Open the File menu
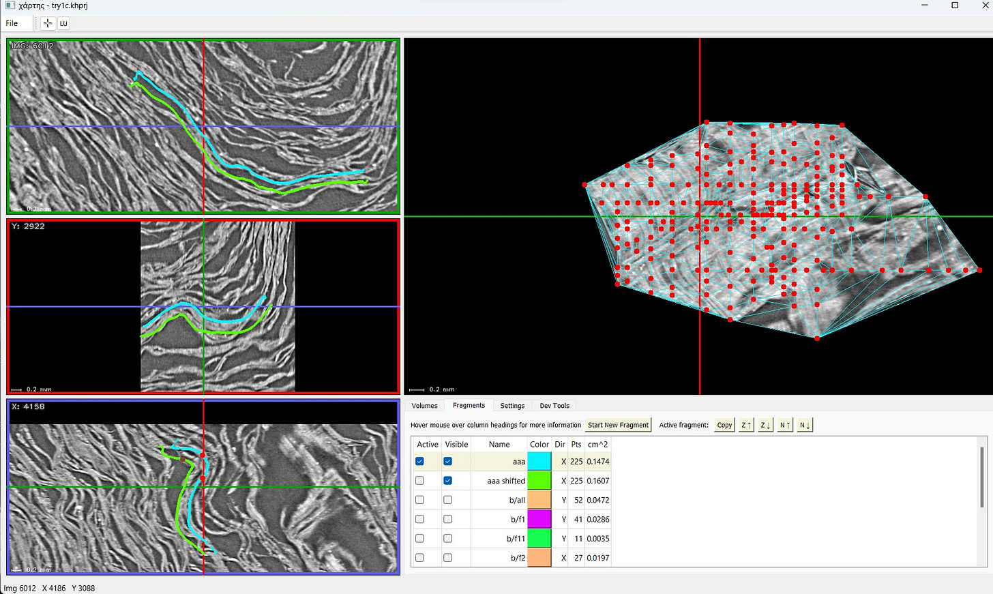993x594 pixels. point(12,23)
